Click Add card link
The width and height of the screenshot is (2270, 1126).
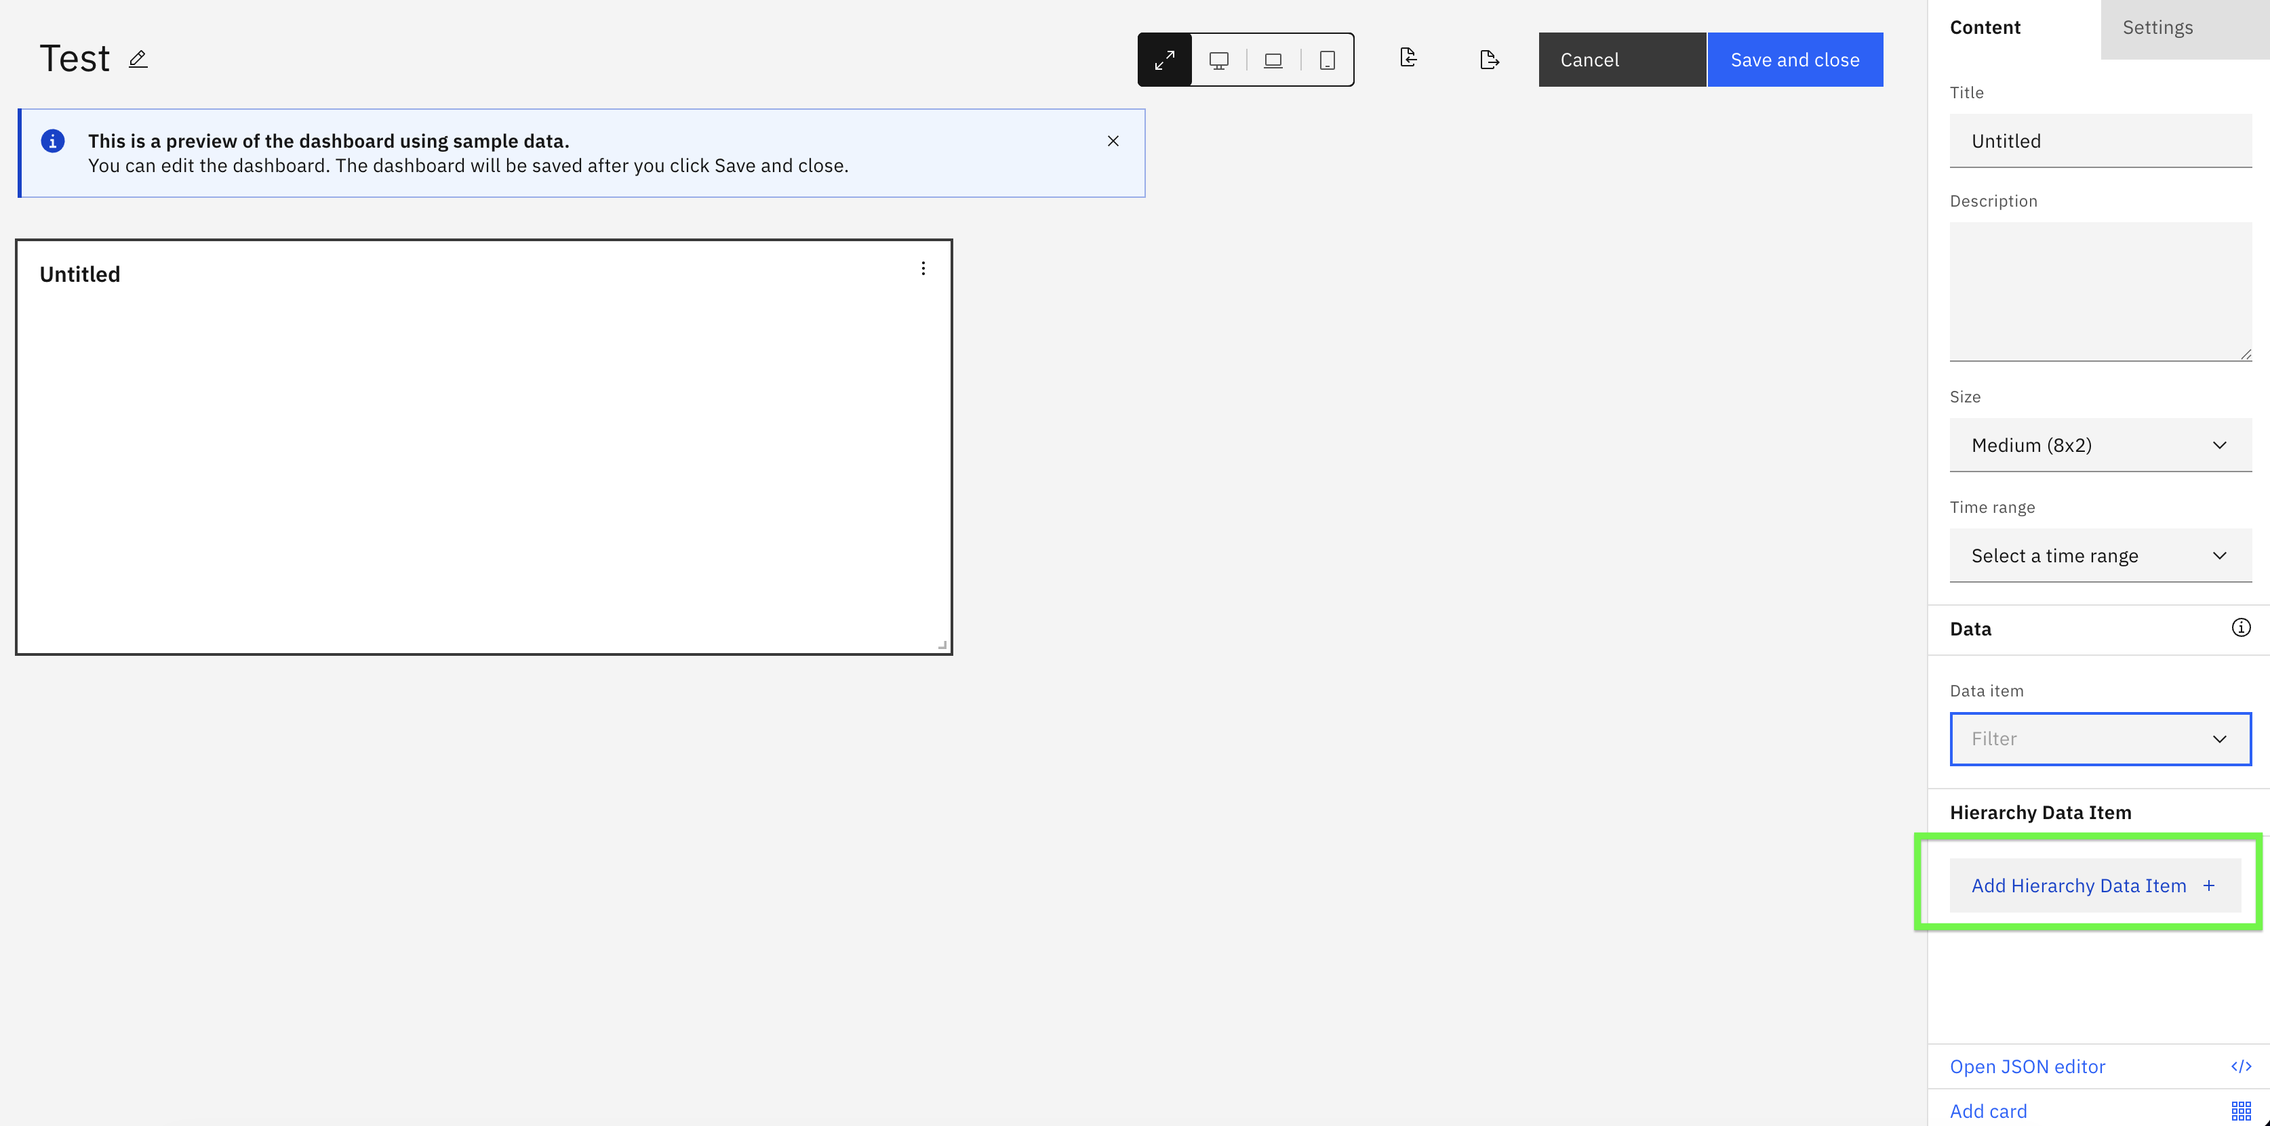(1988, 1111)
